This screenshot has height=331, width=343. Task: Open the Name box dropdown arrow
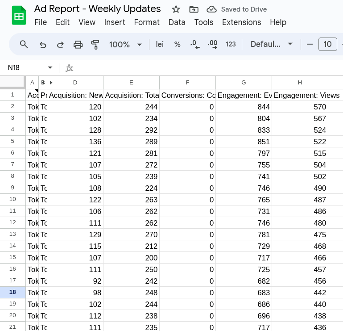pos(50,68)
